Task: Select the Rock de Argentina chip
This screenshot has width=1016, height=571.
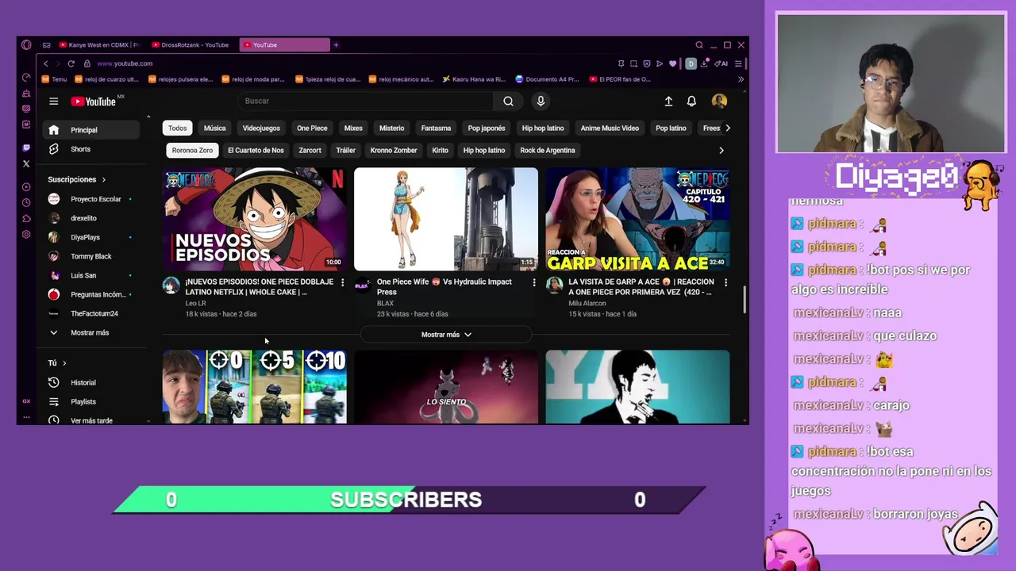Action: point(548,150)
